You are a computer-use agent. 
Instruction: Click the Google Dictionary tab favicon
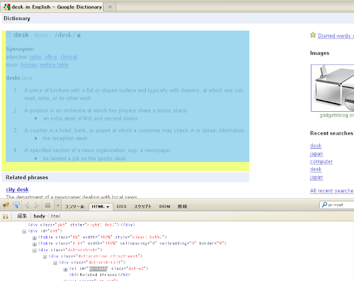[x=7, y=7]
